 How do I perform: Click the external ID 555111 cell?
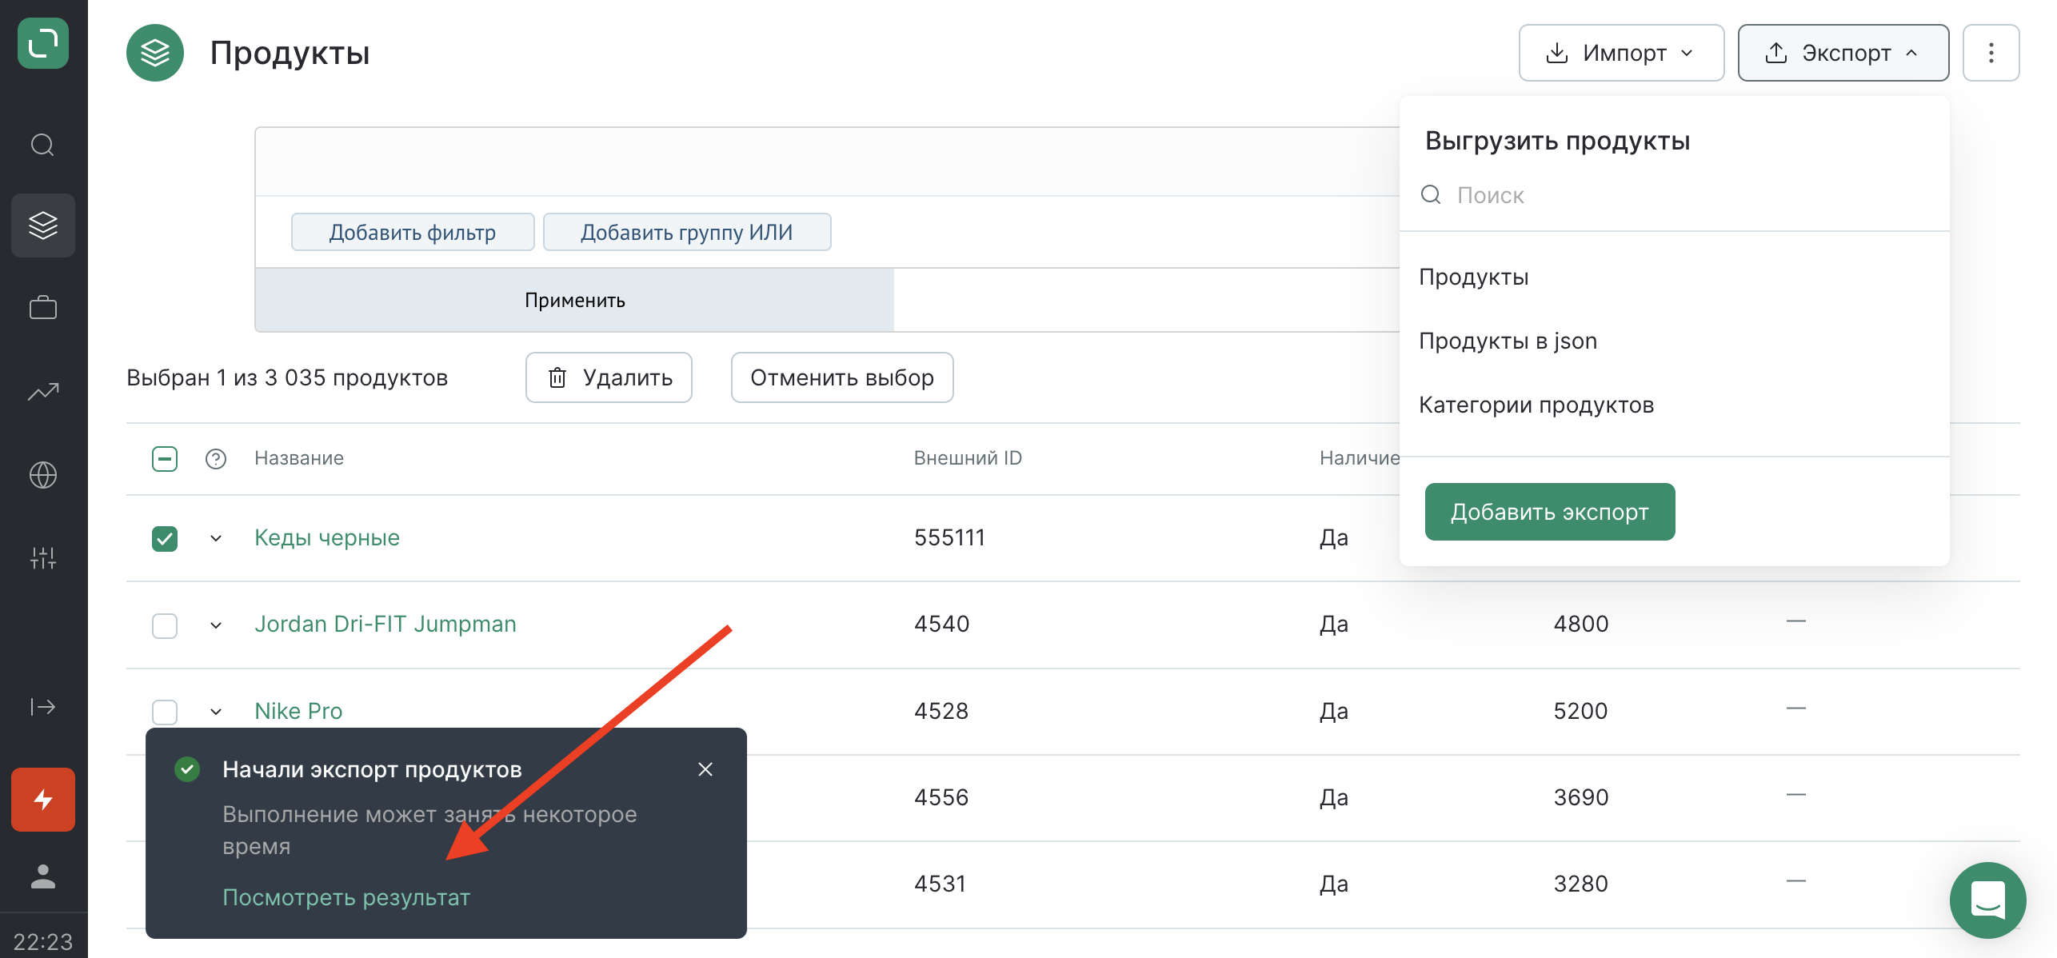click(x=950, y=537)
